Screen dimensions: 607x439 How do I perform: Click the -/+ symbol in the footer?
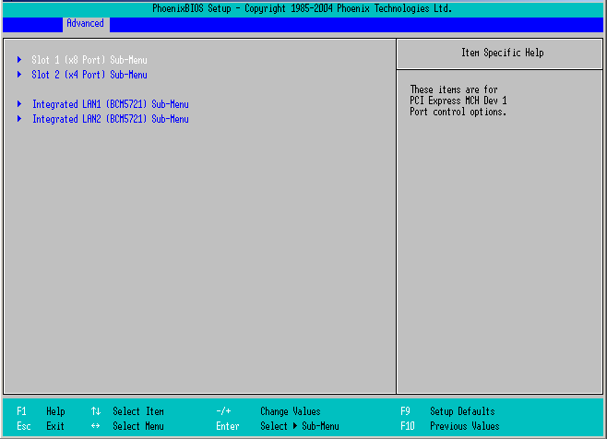[x=223, y=411]
